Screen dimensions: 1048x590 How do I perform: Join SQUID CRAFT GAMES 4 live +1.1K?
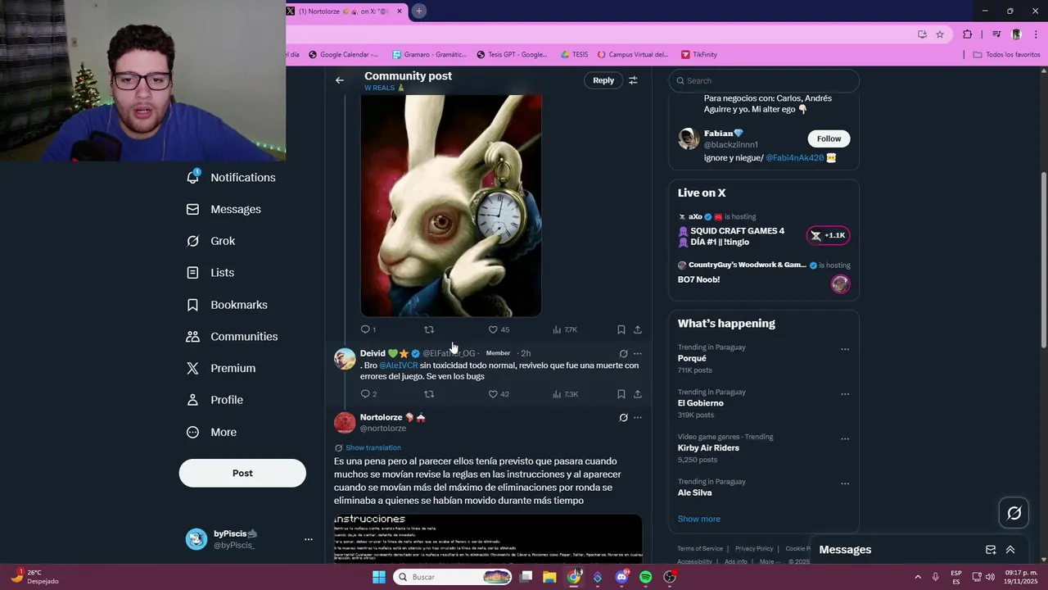(829, 236)
